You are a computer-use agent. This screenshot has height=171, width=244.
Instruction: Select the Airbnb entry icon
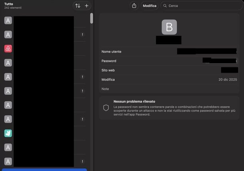8,49
